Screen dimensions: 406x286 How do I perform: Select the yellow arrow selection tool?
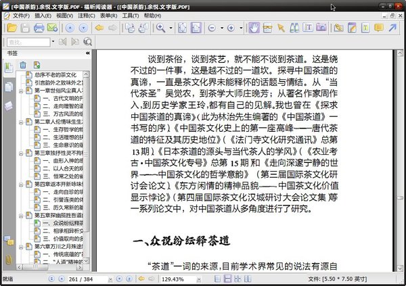(x=281, y=28)
